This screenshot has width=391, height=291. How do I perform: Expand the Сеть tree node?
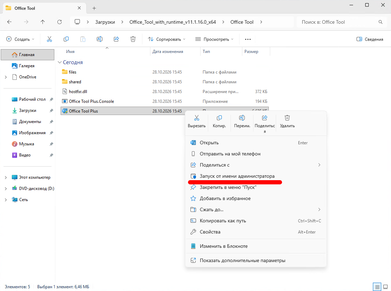click(6, 200)
